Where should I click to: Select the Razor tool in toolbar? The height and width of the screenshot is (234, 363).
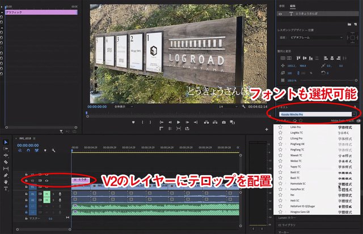point(6,162)
